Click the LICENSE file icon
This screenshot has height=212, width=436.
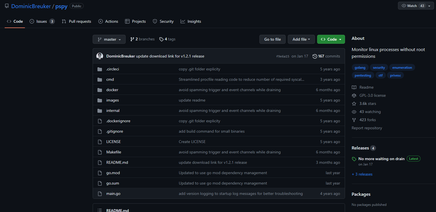[99, 142]
